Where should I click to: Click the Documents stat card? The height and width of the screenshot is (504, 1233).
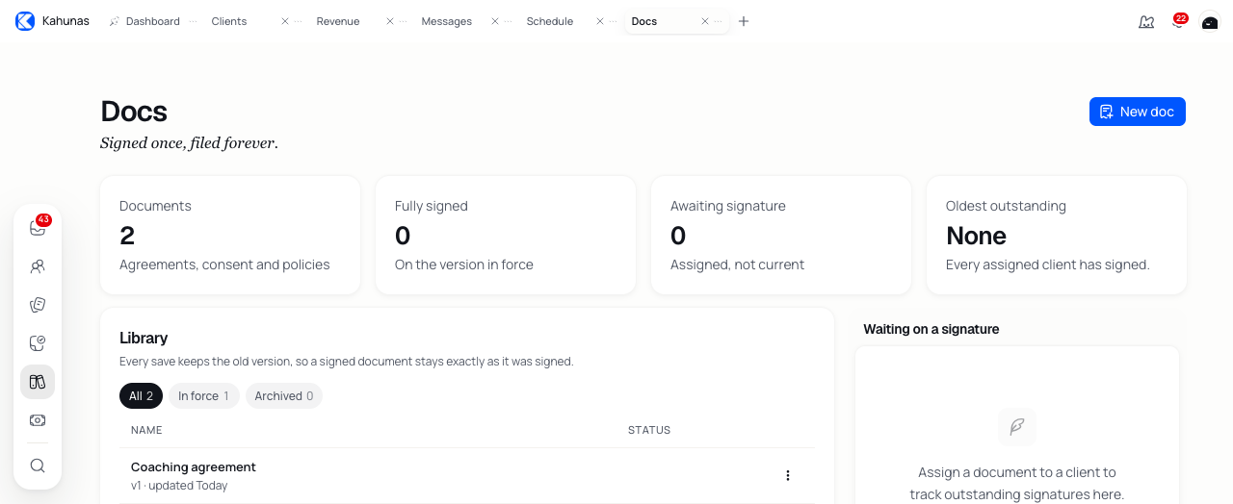tap(230, 235)
